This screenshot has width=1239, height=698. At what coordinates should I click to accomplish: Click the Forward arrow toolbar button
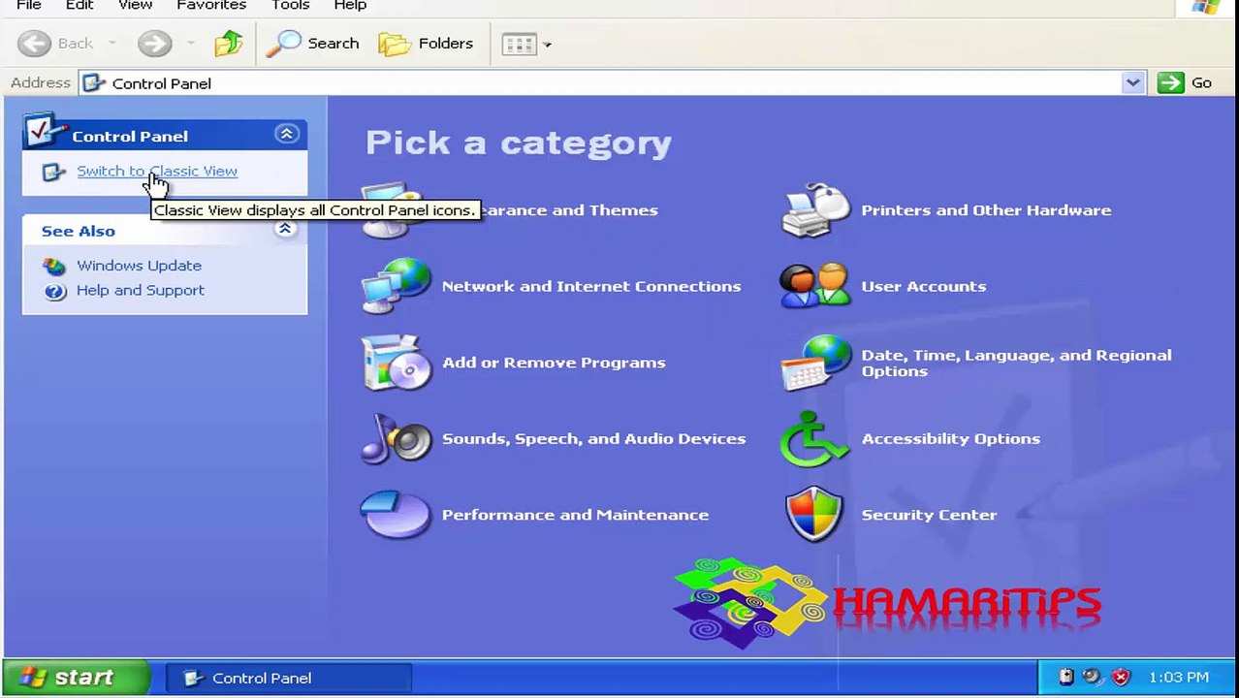click(154, 43)
